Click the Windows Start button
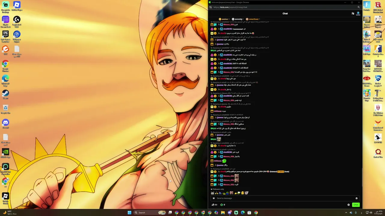Image resolution: width=385 pixels, height=216 pixels. tap(129, 213)
